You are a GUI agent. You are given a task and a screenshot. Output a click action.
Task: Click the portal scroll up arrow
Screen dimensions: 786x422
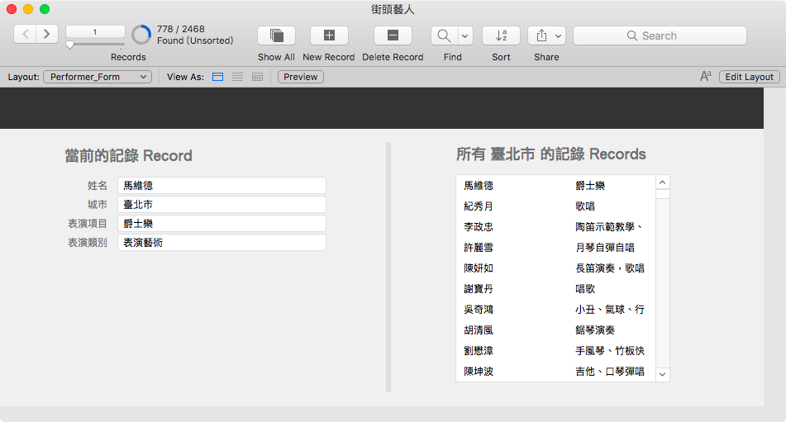pos(663,183)
